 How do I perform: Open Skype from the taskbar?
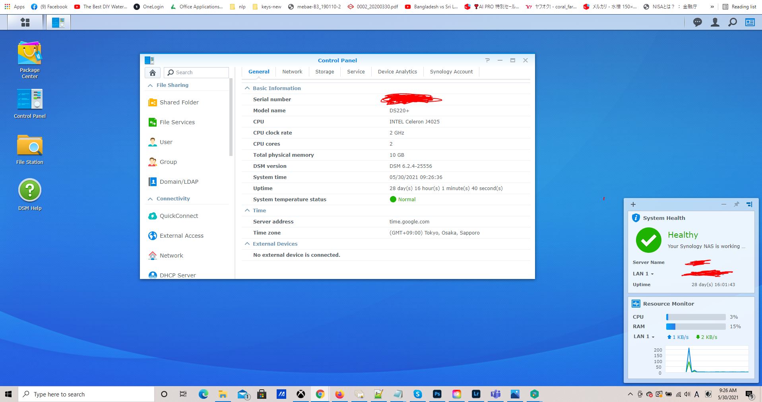pos(417,394)
